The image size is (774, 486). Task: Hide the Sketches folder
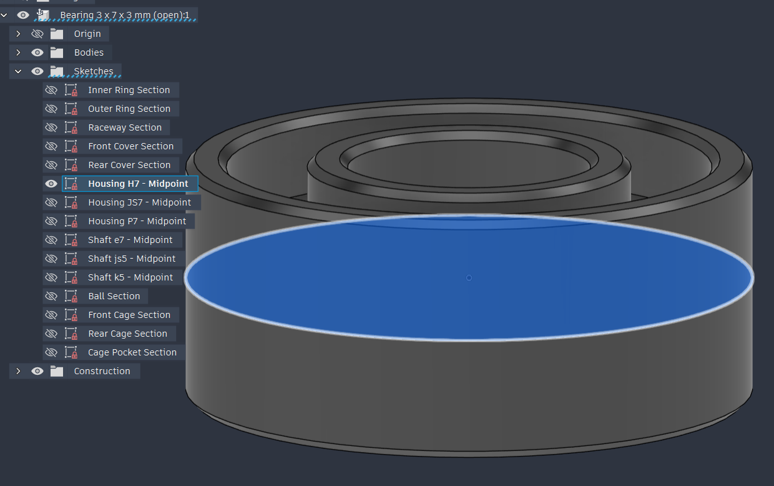point(37,71)
